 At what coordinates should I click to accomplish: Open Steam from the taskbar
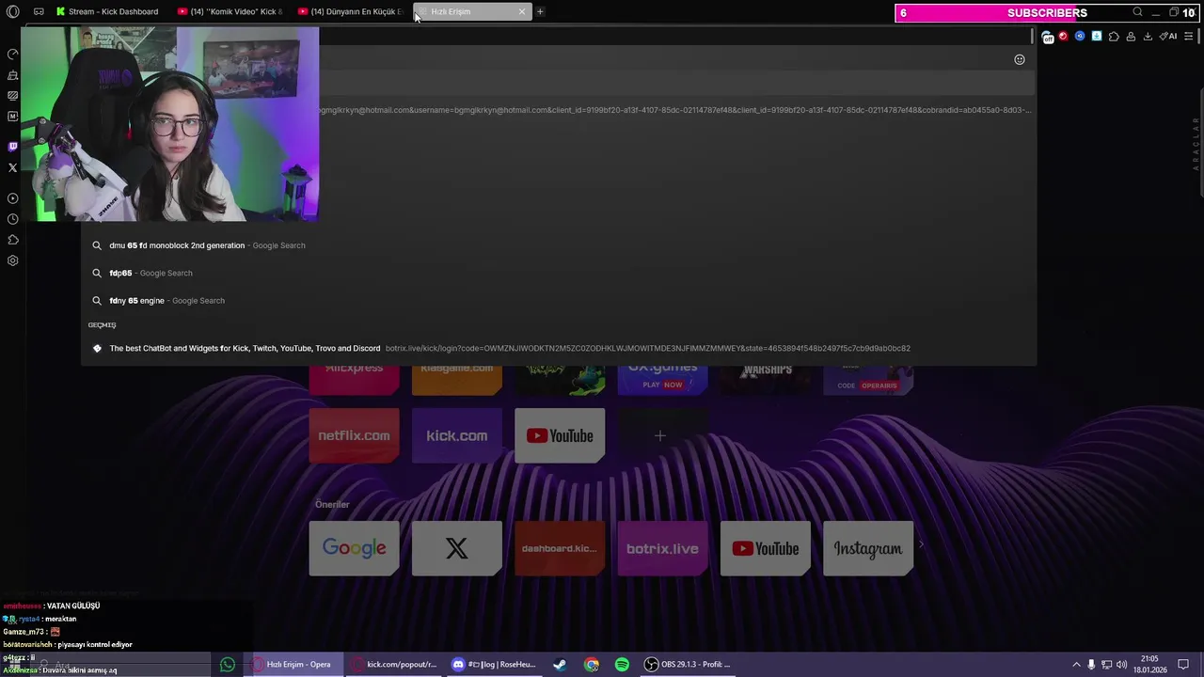pyautogui.click(x=560, y=665)
